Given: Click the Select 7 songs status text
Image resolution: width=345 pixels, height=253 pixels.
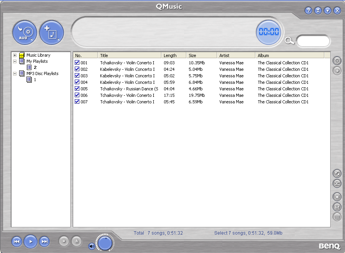Looking at the screenshot, I should [248, 233].
